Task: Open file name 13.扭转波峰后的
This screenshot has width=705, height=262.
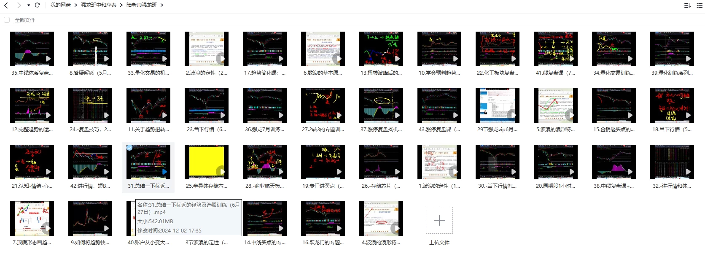Action: (x=381, y=73)
